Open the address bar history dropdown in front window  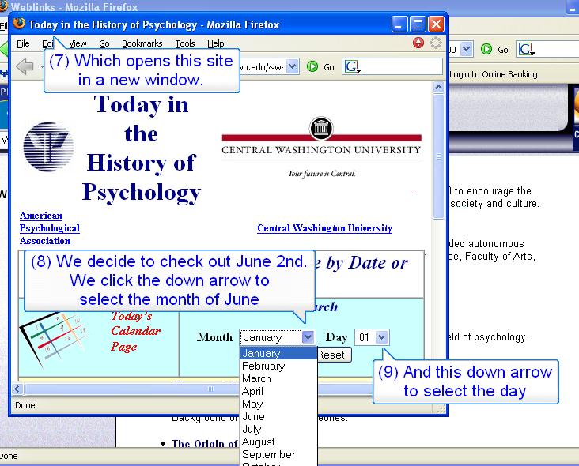(x=293, y=66)
